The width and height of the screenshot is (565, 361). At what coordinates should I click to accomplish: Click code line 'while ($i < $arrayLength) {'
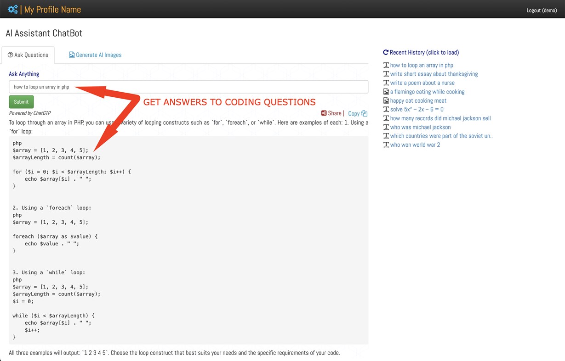[53, 316]
